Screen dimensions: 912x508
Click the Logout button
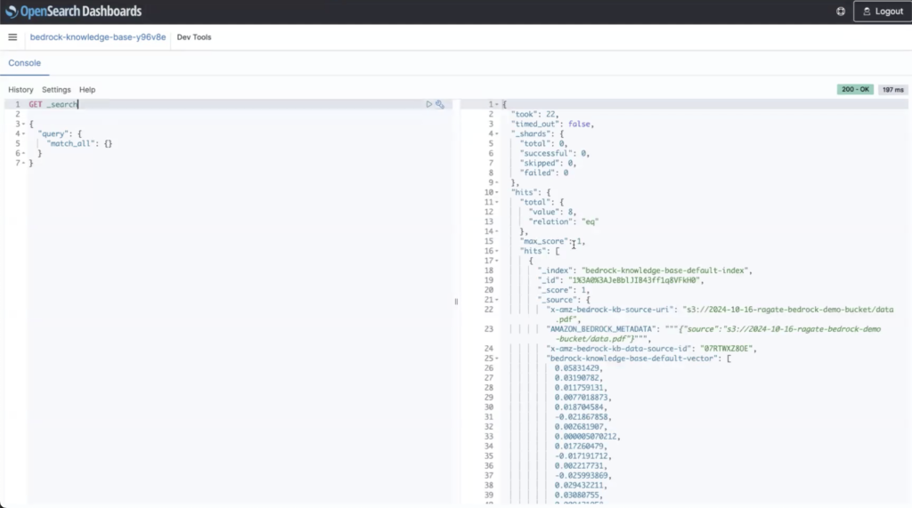(883, 11)
